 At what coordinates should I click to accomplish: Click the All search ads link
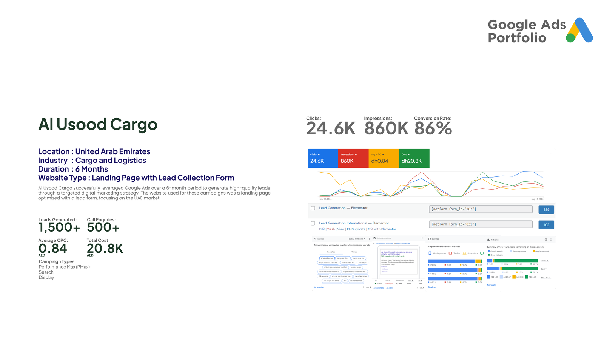pyautogui.click(x=379, y=288)
